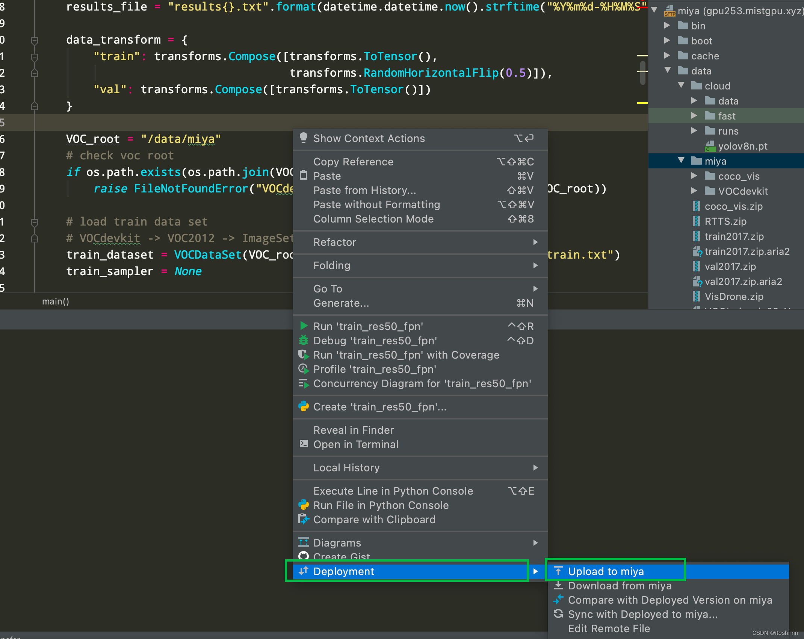Expand the runs folder
The width and height of the screenshot is (804, 639).
point(694,130)
